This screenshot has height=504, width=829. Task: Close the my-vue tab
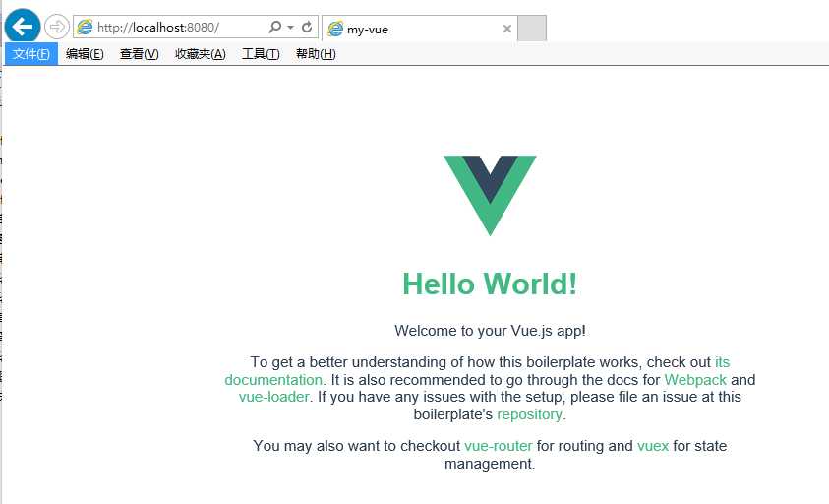coord(507,29)
